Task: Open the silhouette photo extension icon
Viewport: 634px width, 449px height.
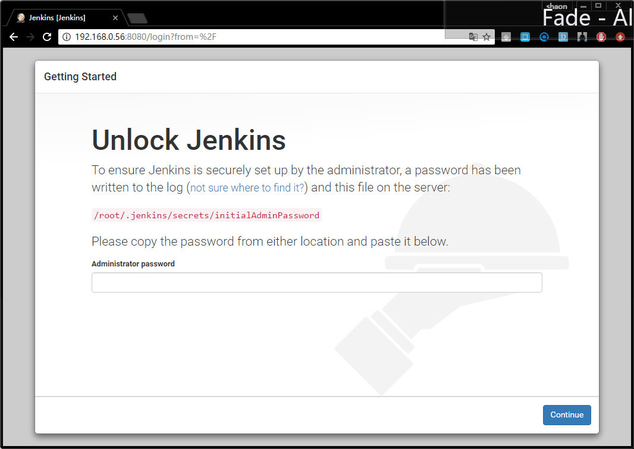Action: pos(582,37)
